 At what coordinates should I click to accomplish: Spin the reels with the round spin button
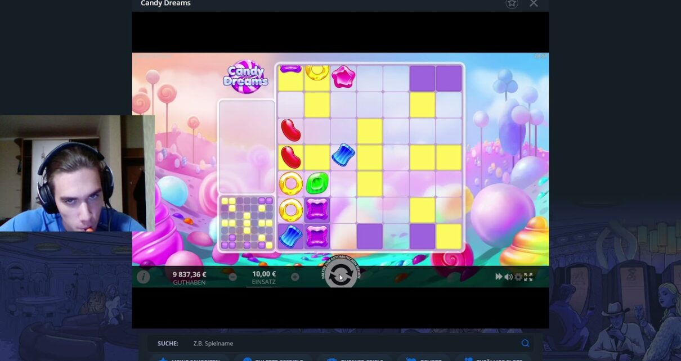340,276
